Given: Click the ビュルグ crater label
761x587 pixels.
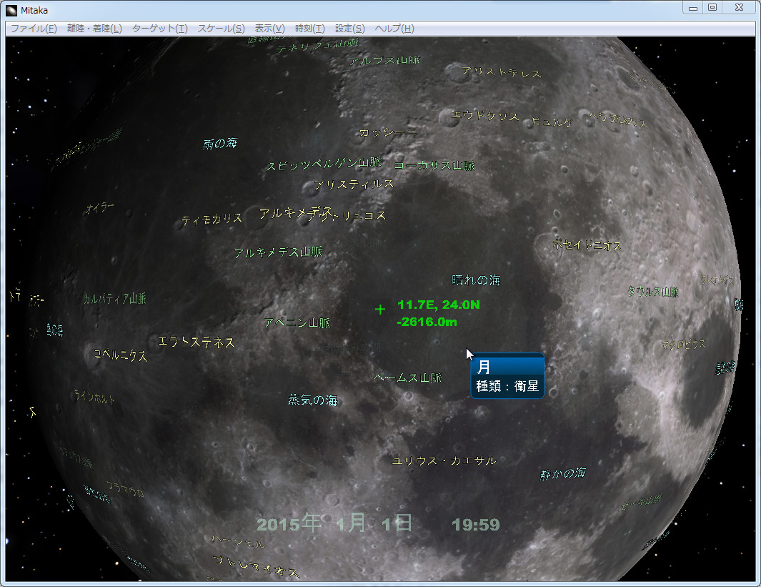Looking at the screenshot, I should (552, 122).
